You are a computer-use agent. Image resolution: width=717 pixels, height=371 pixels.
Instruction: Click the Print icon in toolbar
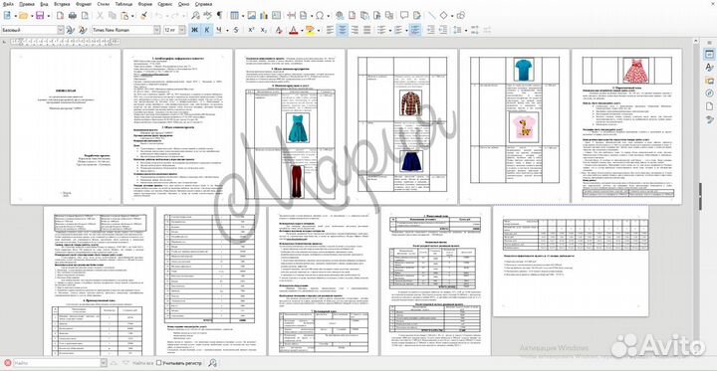coord(73,16)
